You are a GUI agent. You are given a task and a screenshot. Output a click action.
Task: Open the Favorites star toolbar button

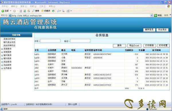tap(46, 11)
